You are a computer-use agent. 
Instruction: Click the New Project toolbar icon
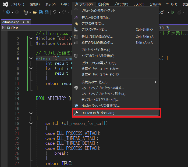(x=26, y=12)
